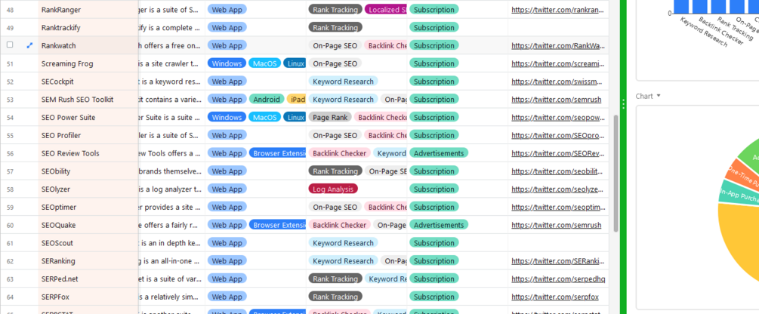Click Backlink Checker tag in SEO Review Tools row

(339, 153)
